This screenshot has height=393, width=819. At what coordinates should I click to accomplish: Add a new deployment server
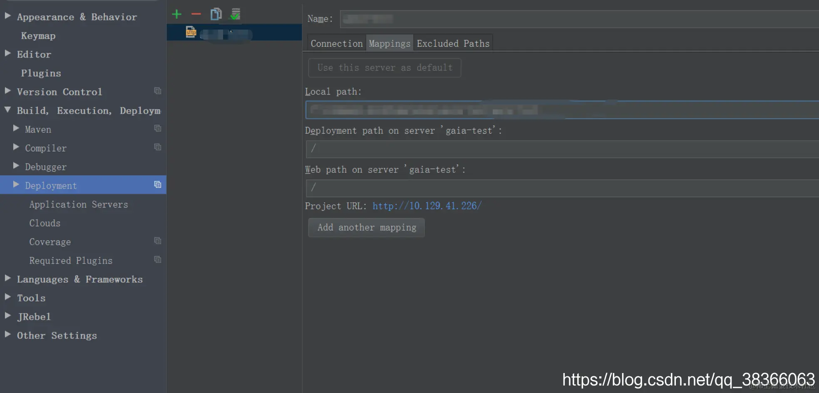point(176,14)
